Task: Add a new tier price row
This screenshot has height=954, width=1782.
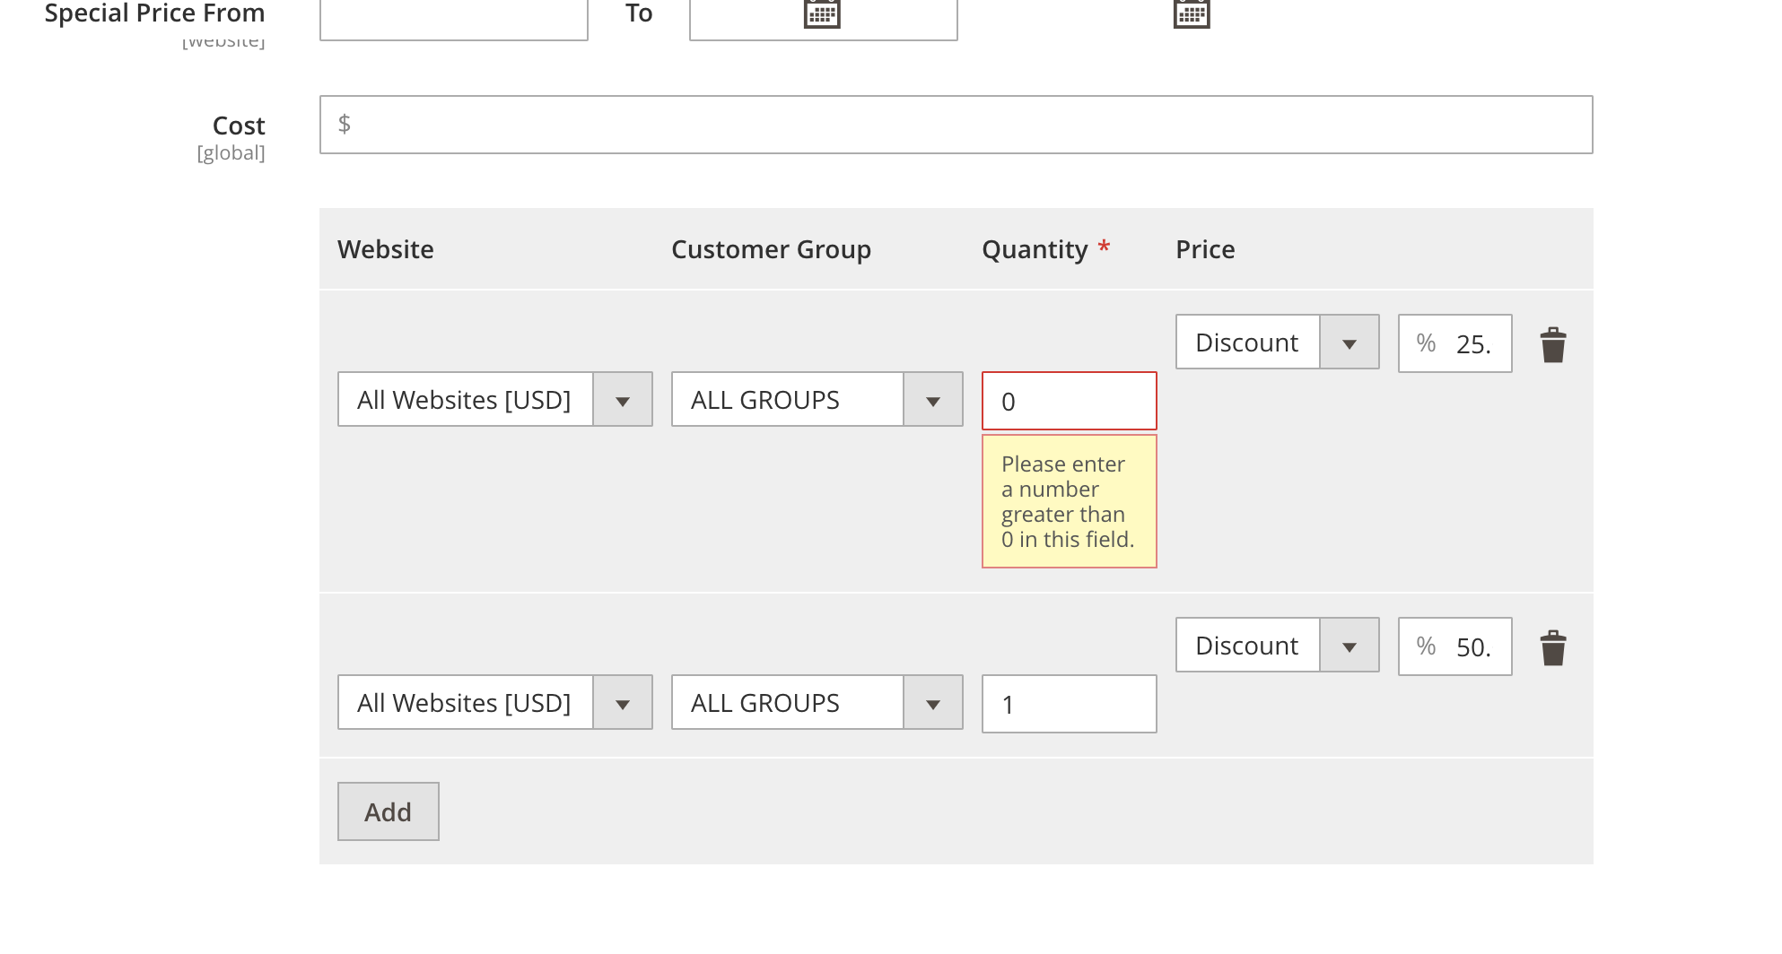Action: (389, 811)
